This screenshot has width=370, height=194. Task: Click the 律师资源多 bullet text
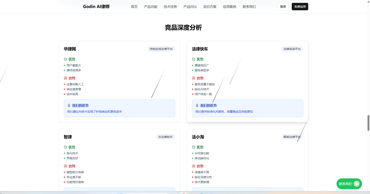coord(74,70)
